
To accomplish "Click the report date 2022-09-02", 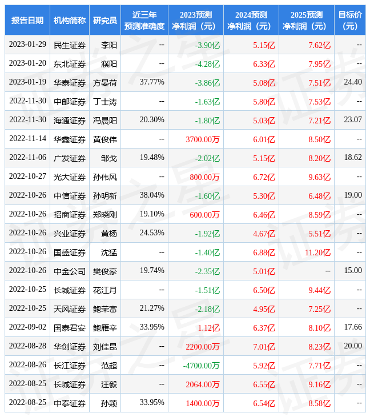I will (27, 327).
